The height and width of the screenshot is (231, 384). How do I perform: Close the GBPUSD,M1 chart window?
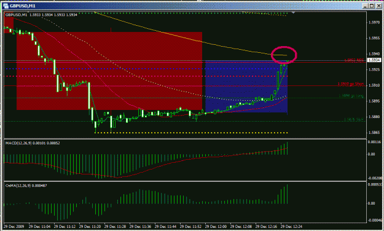tap(378, 6)
